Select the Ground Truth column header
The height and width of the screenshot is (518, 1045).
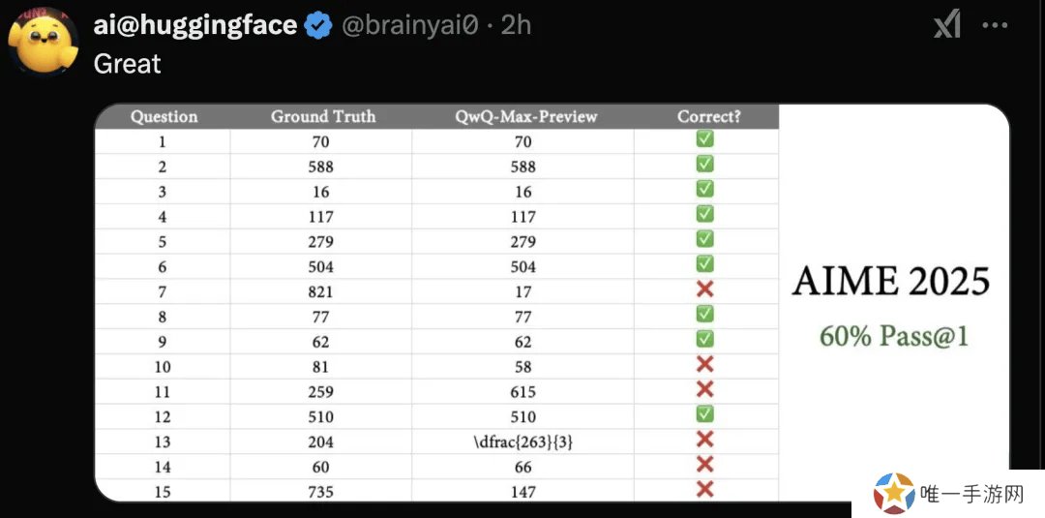click(323, 116)
